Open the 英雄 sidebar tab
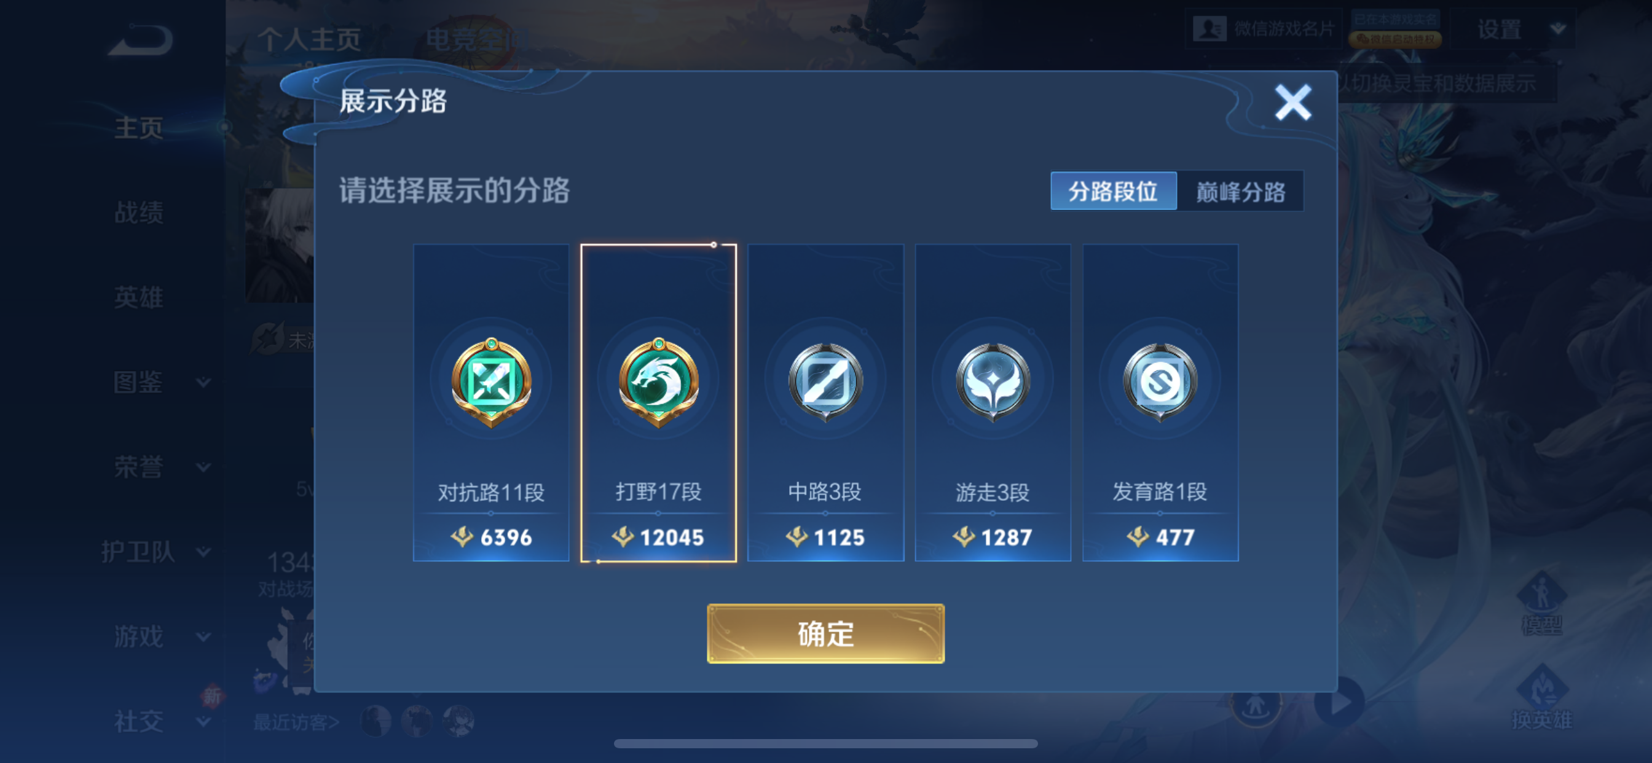Screen dimensions: 1652x763 (138, 297)
